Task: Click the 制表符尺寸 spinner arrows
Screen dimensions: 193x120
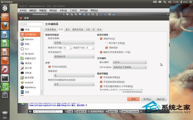Action: click(71, 48)
